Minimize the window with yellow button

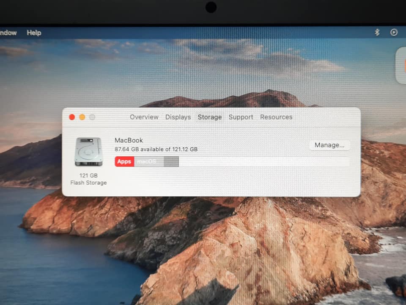(82, 117)
